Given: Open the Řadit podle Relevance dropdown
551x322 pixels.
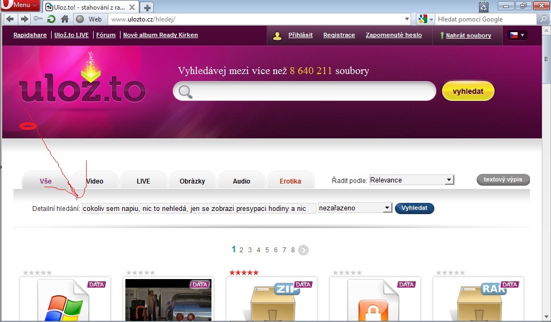Looking at the screenshot, I should (x=412, y=180).
